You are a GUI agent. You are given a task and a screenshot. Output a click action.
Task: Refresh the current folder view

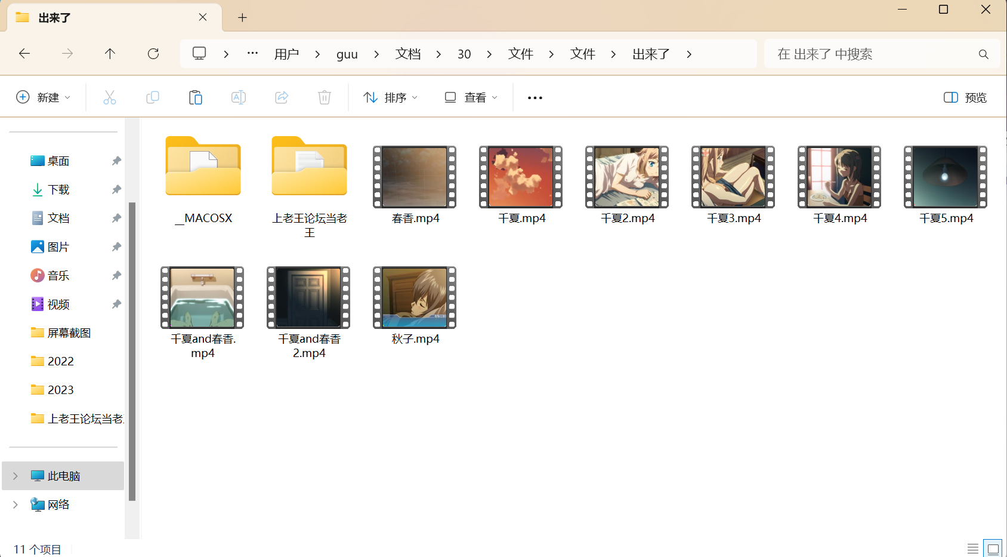[153, 54]
